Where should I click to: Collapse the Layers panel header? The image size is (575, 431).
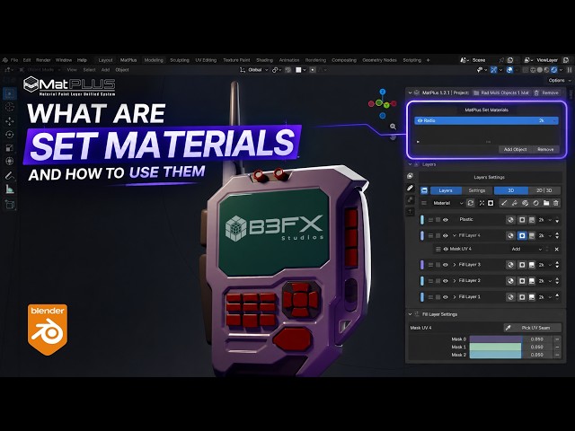(x=410, y=164)
